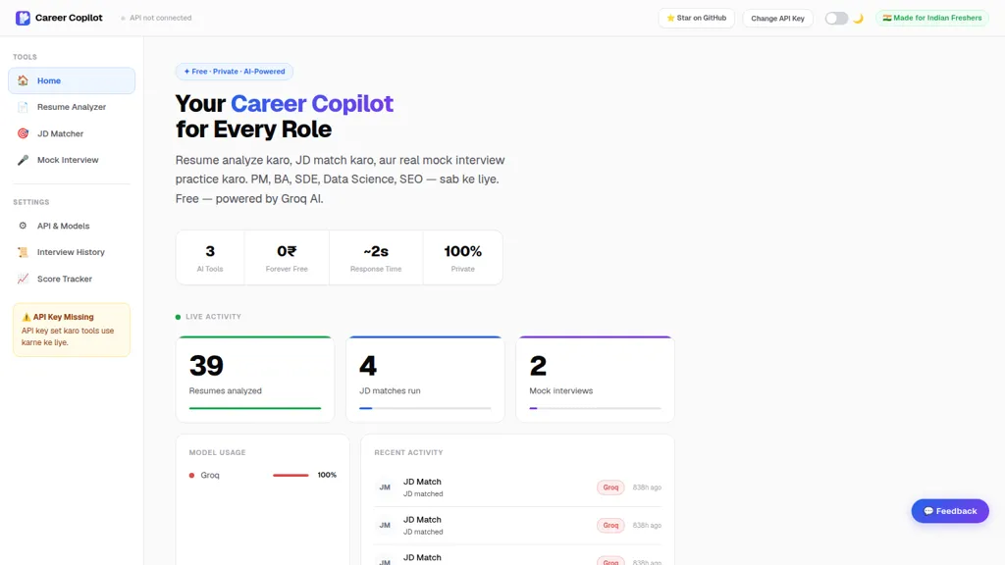Click the JD Matcher target icon
The width and height of the screenshot is (1005, 565).
click(24, 133)
